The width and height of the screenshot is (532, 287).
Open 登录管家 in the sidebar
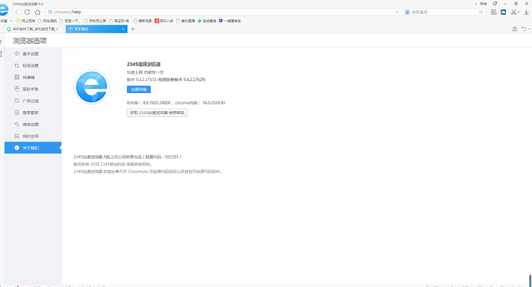coord(33,112)
